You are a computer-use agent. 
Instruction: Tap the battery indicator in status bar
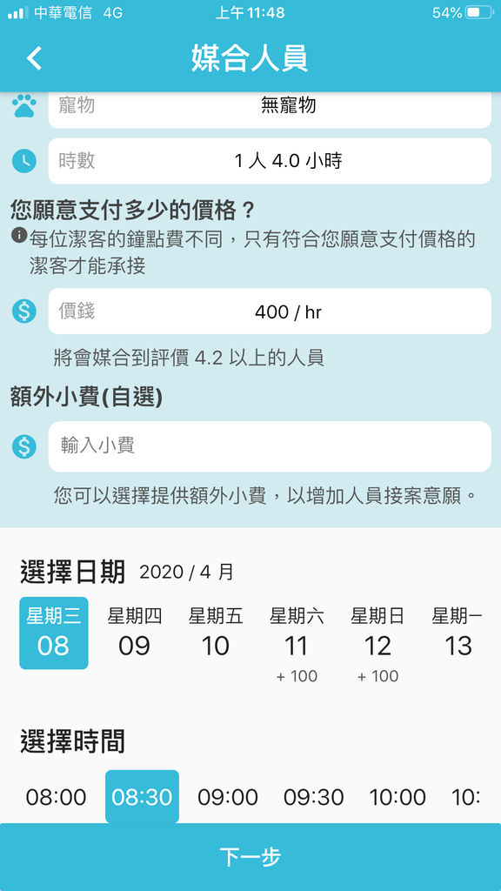coord(479,13)
